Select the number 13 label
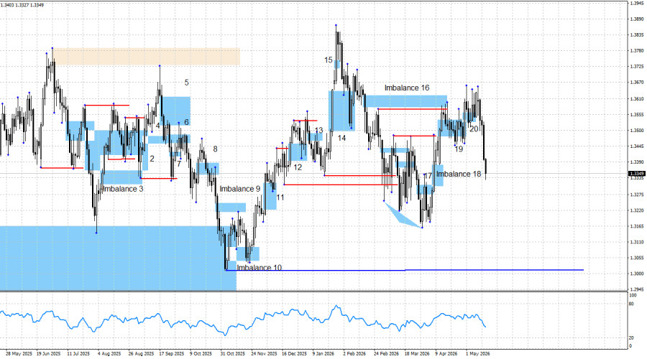Screen dimensions: 647x359 pos(319,130)
